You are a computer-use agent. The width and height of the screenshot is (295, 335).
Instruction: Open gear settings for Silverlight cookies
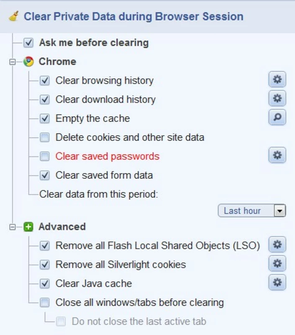click(x=277, y=263)
